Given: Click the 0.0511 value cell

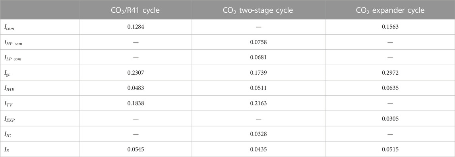Looking at the screenshot, I should [x=258, y=87].
